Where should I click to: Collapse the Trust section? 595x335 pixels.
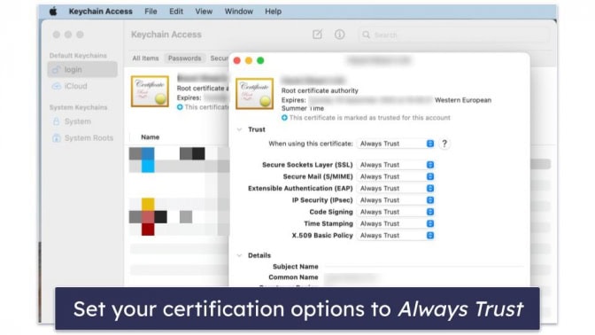point(239,129)
